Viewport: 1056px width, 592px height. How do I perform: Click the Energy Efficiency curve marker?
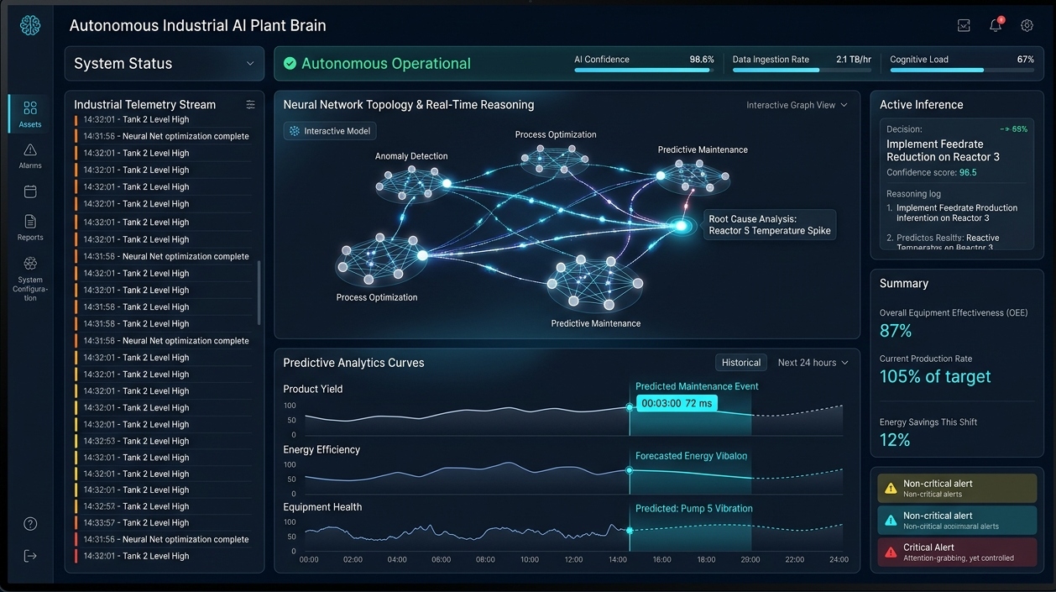630,470
